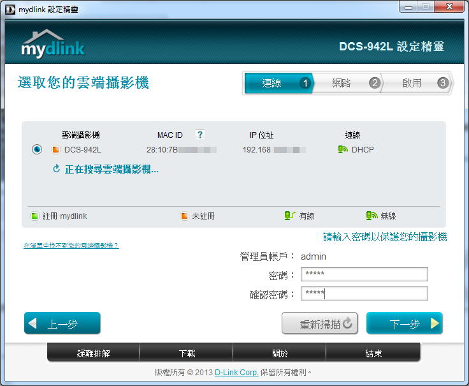469x386 pixels.
Task: Click the 下一步 next button
Action: (405, 323)
